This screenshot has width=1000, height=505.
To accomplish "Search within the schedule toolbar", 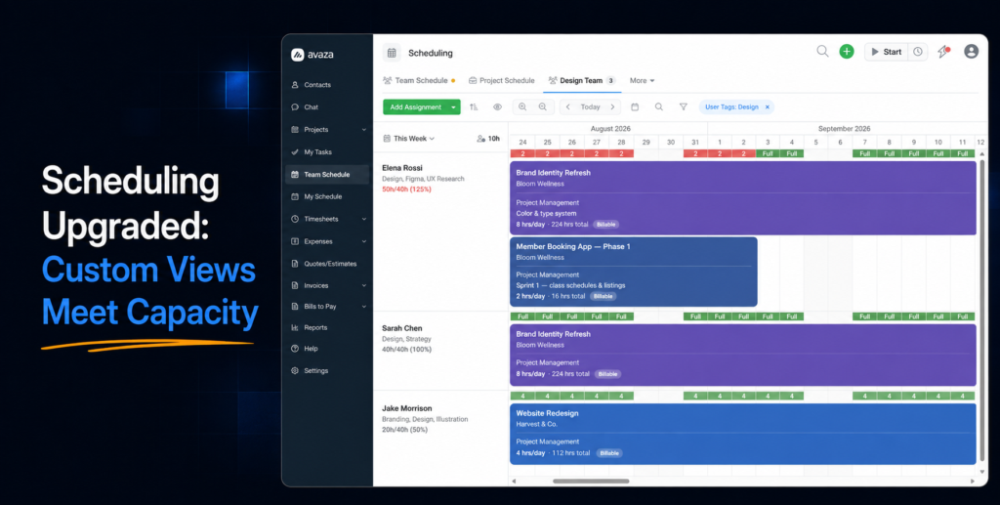I will [659, 107].
